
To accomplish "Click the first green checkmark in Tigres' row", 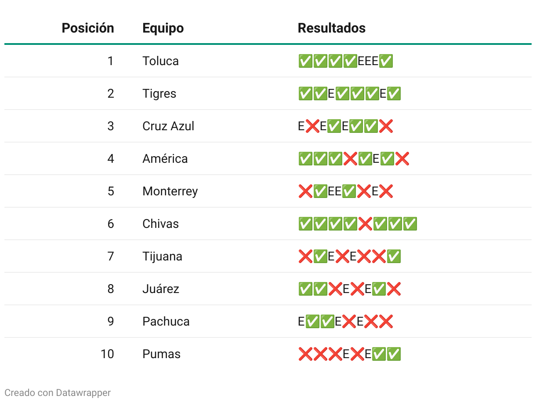I will coord(305,94).
